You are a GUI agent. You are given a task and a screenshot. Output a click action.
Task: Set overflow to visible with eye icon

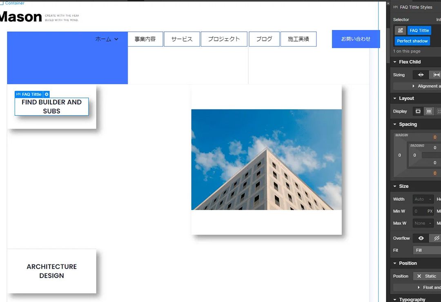(421, 238)
